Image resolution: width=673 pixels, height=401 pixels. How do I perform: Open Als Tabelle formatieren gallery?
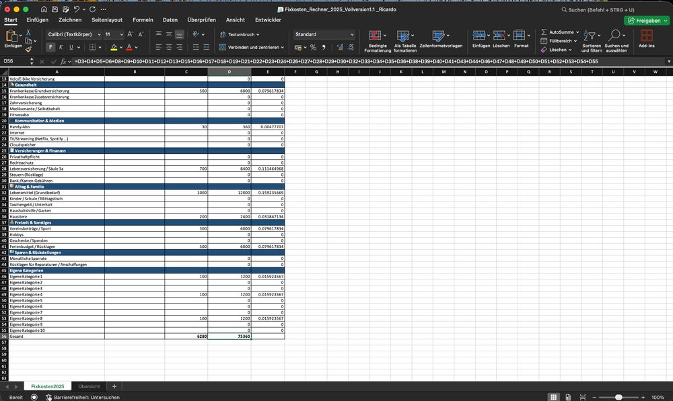pyautogui.click(x=404, y=36)
